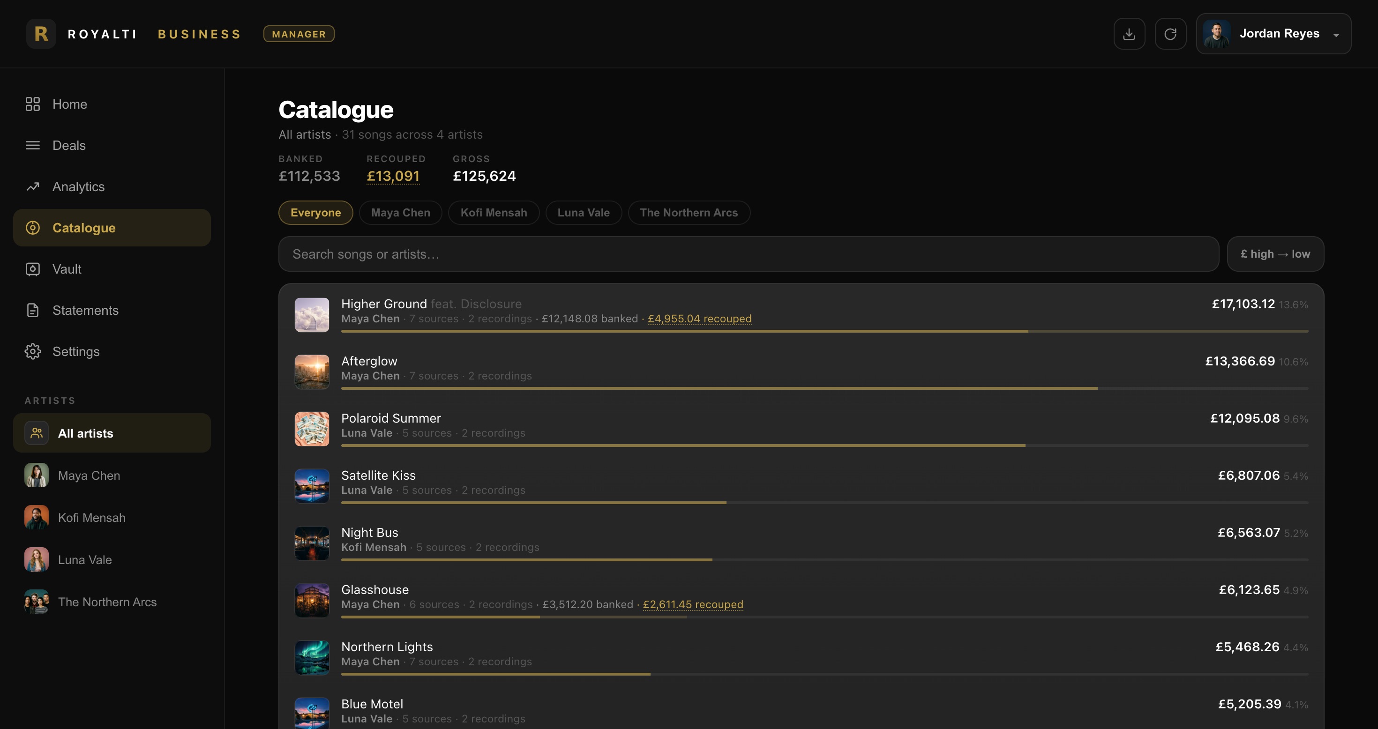Click the BUSINESS label in header
The width and height of the screenshot is (1378, 729).
[x=199, y=34]
